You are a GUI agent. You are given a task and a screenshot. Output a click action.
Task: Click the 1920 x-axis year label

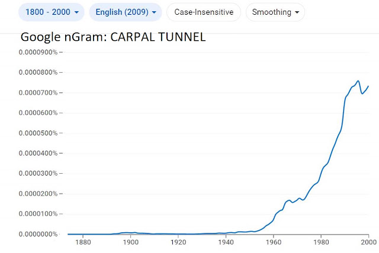point(178,242)
